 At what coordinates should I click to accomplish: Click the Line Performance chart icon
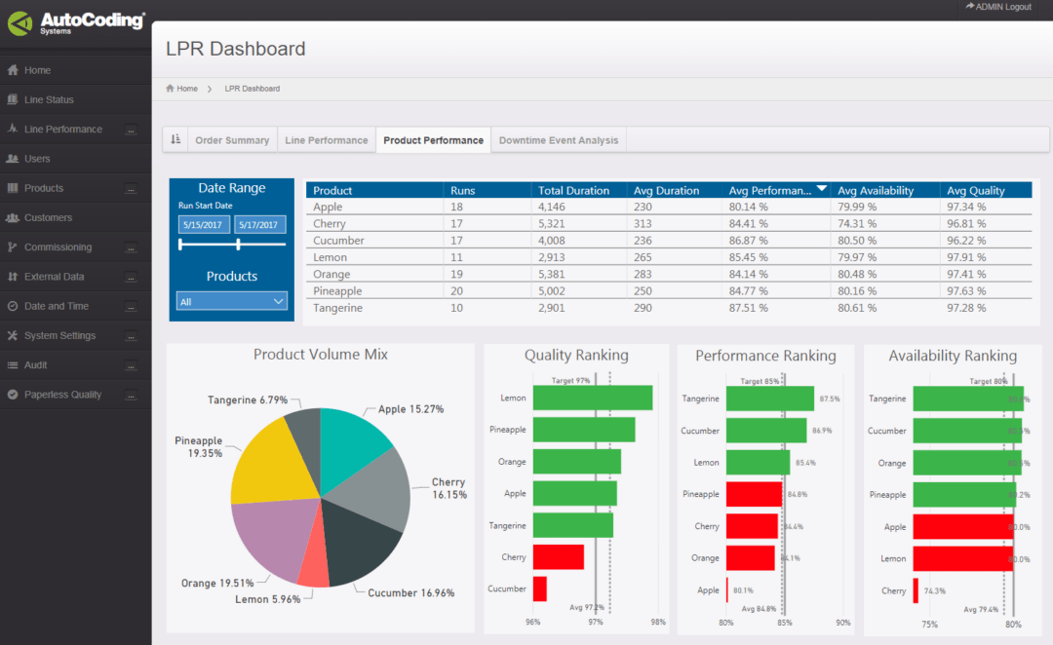coord(13,129)
